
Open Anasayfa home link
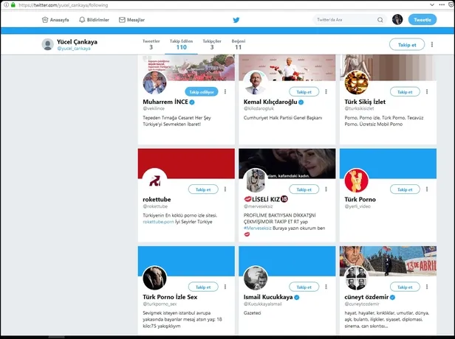pyautogui.click(x=55, y=20)
